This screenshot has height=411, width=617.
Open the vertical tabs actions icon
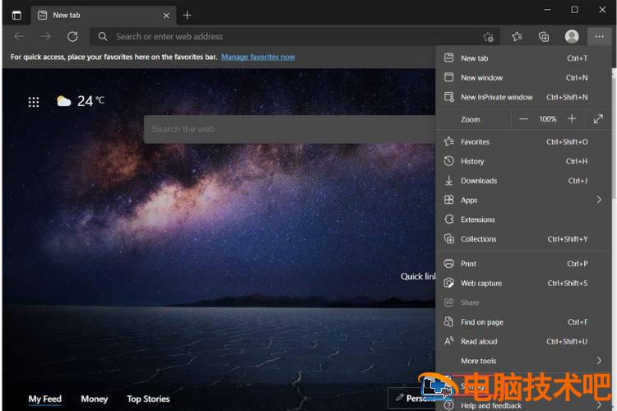[16, 16]
